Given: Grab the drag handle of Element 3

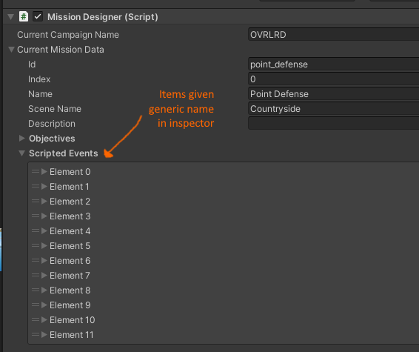Looking at the screenshot, I should (36, 216).
